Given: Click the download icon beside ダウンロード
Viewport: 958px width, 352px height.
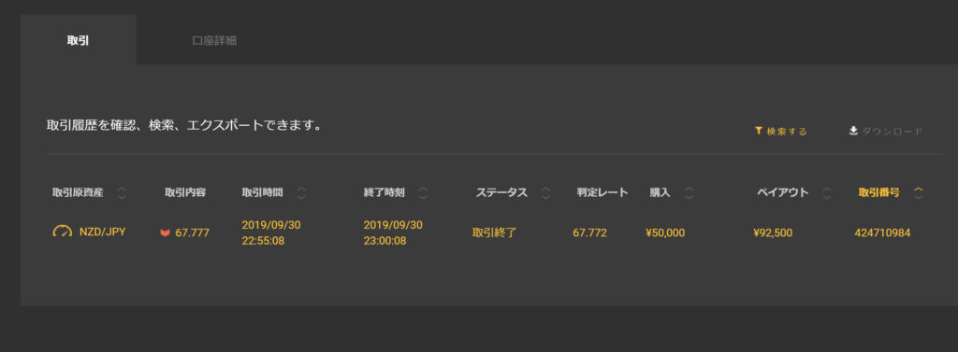Looking at the screenshot, I should (x=853, y=131).
